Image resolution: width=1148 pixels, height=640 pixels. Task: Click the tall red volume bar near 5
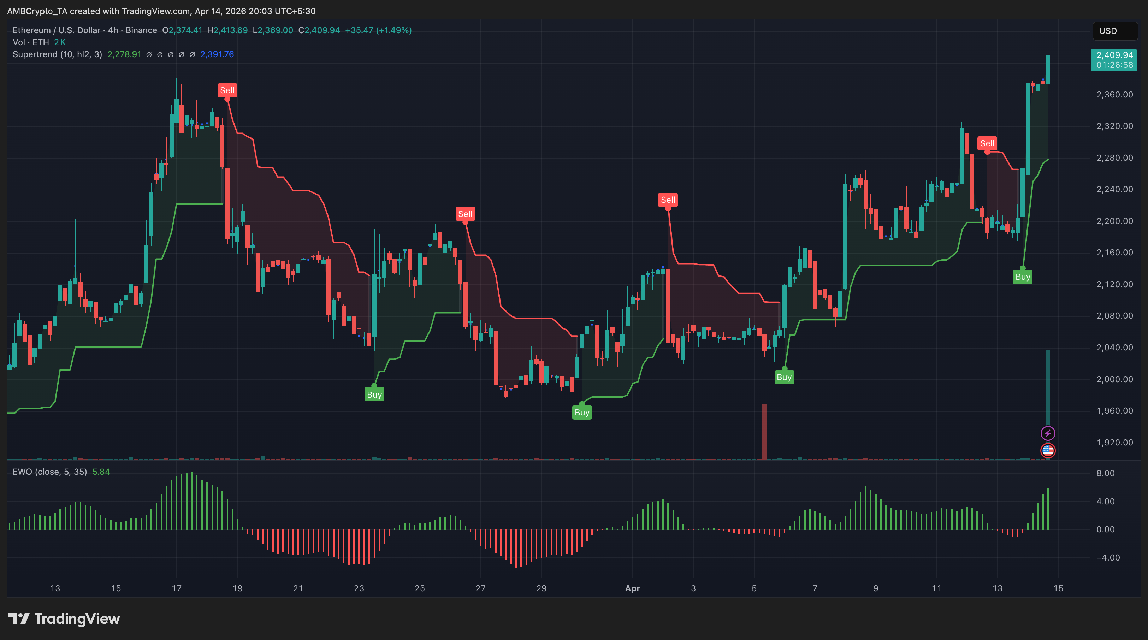tap(764, 431)
